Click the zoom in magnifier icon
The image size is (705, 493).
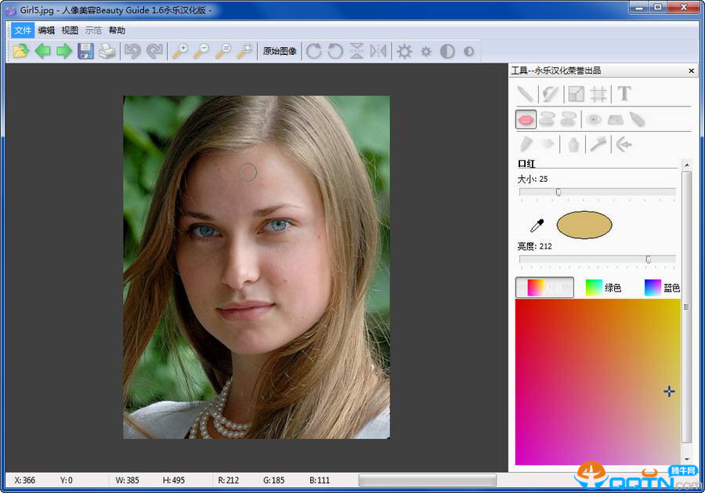click(x=180, y=52)
